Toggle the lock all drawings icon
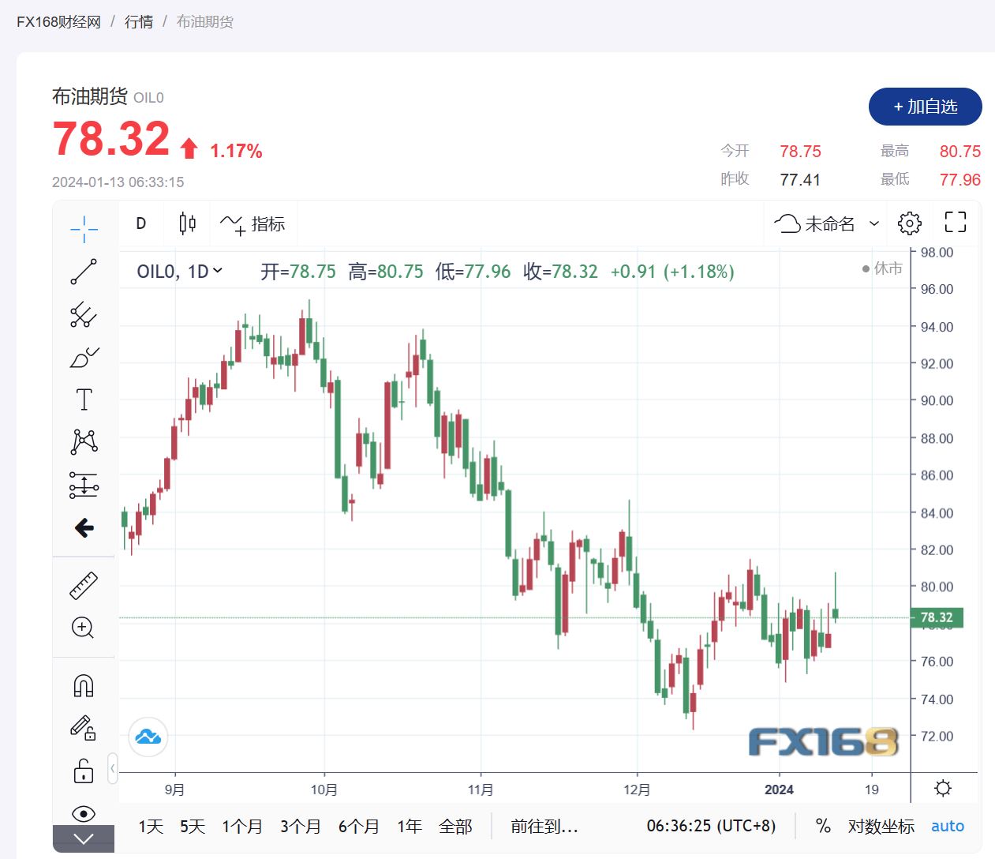The image size is (995, 859). tap(84, 771)
